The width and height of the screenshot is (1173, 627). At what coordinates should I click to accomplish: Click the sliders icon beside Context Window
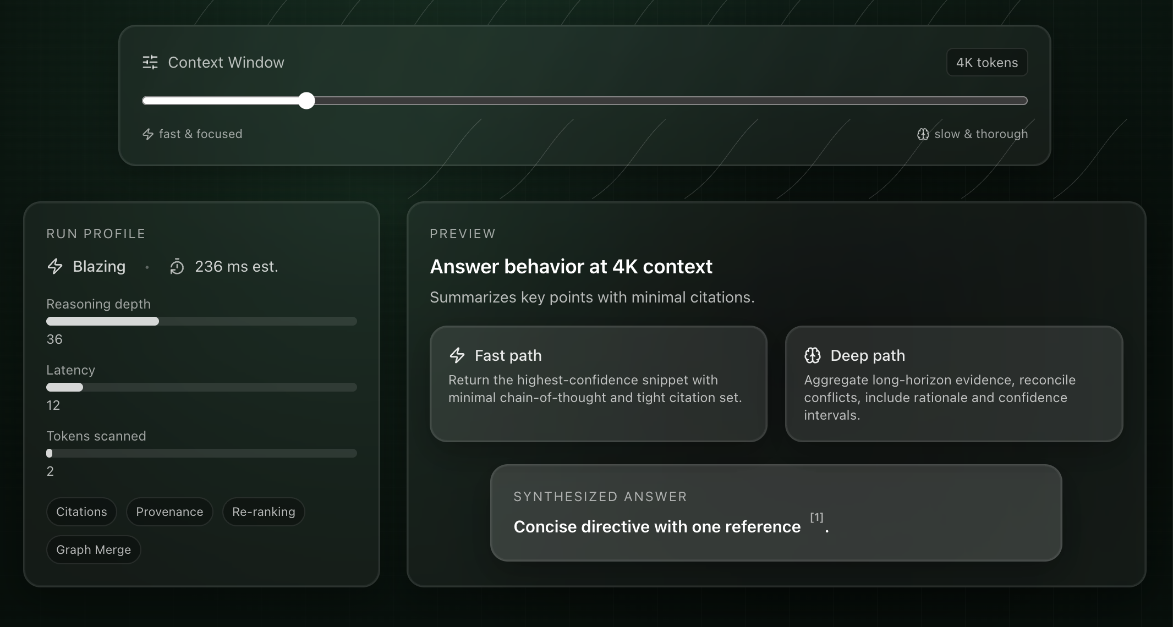150,62
